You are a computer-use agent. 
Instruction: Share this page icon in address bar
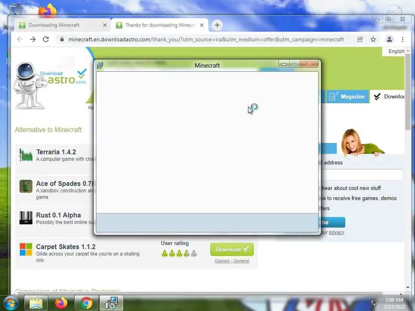click(360, 39)
